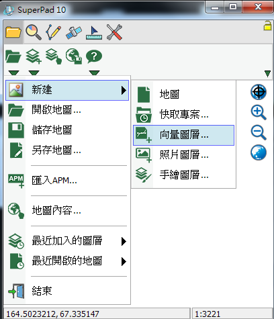The height and width of the screenshot is (319, 274).
Task: Choose 照片圖層... in the new submenu
Action: tap(183, 155)
